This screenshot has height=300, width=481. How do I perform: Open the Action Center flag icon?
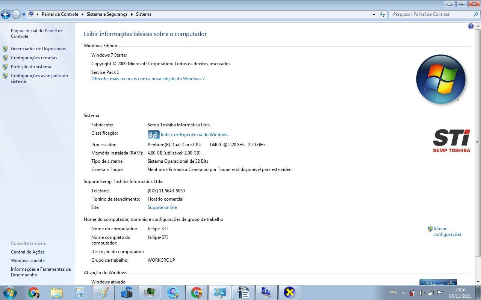[440, 293]
